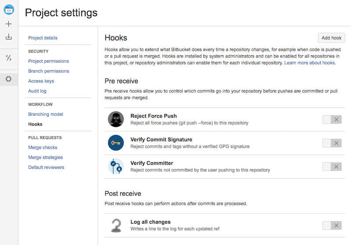Click the Post receive section heading

(123, 193)
